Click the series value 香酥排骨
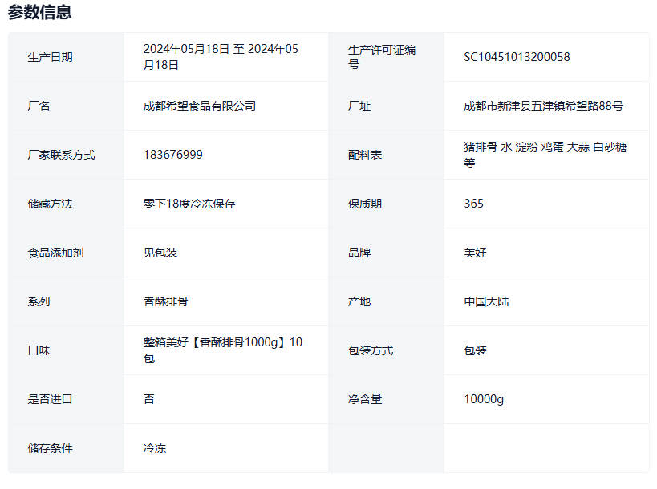This screenshot has width=657, height=489. [166, 302]
